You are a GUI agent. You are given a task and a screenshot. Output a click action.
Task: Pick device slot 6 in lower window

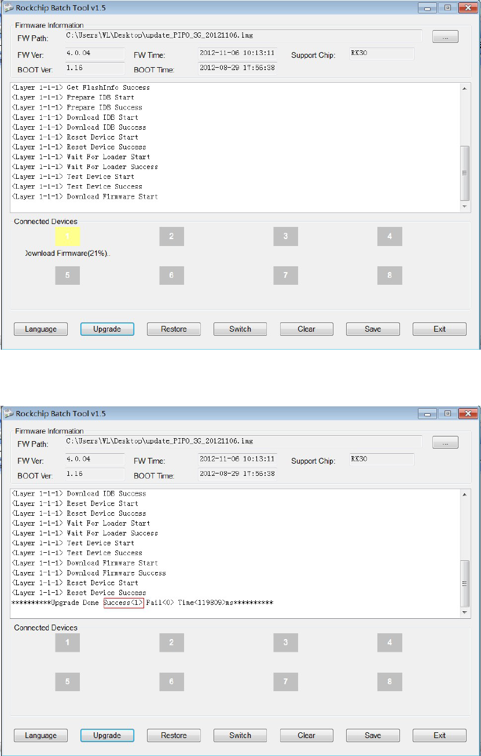pyautogui.click(x=171, y=681)
